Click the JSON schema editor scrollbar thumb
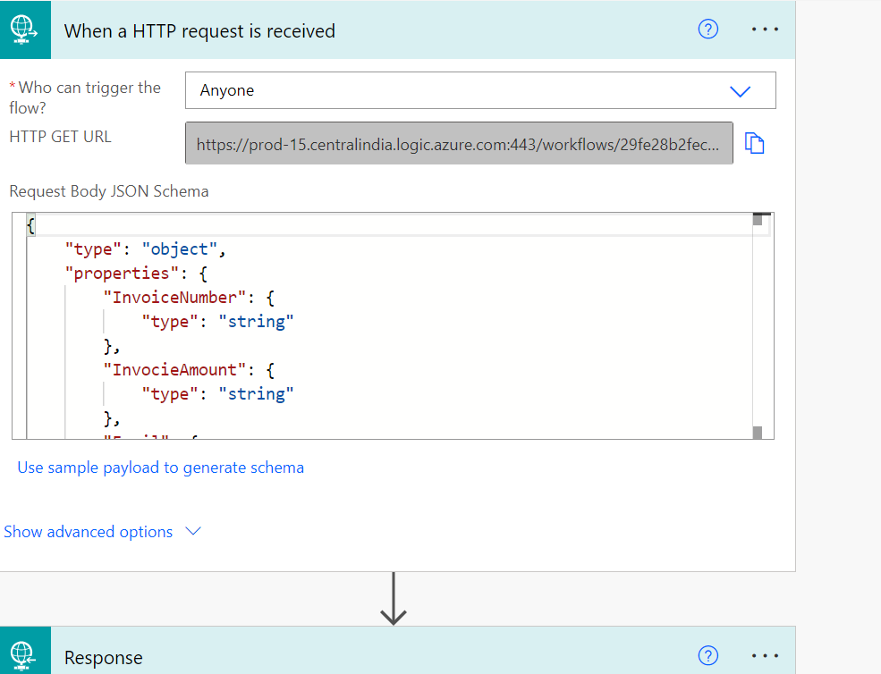Image resolution: width=881 pixels, height=674 pixels. click(758, 220)
